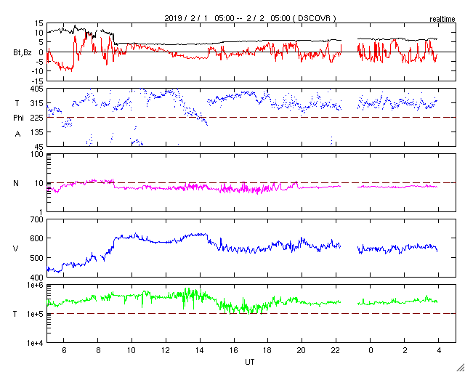The height and width of the screenshot is (372, 465).
Task: Click the "45" tick on the Phi axis
Action: [x=39, y=147]
